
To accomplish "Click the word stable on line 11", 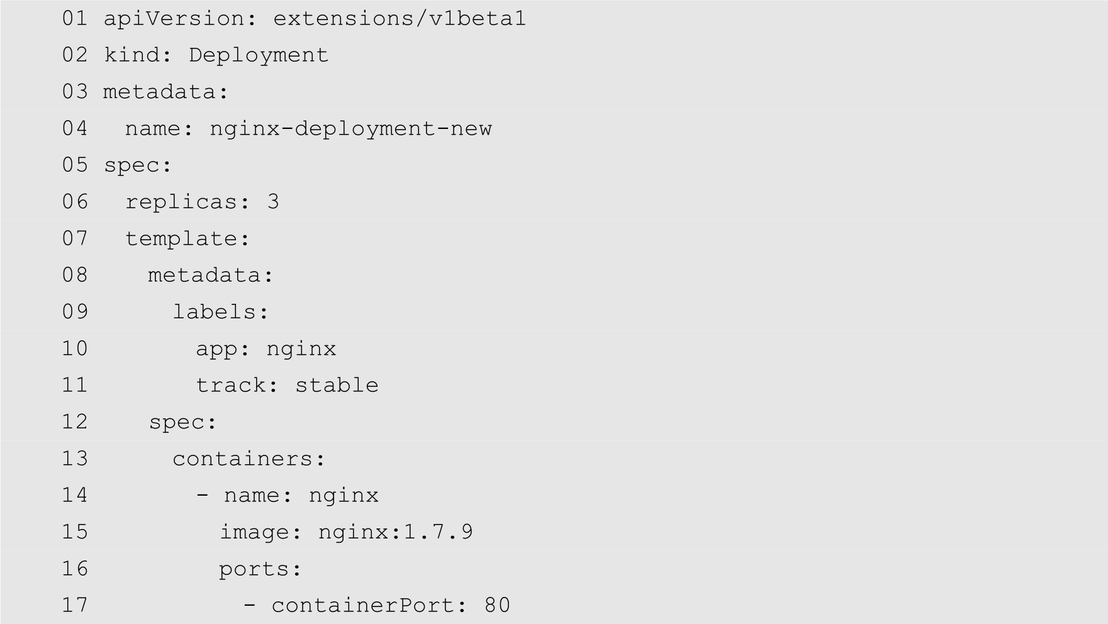I will pos(337,385).
